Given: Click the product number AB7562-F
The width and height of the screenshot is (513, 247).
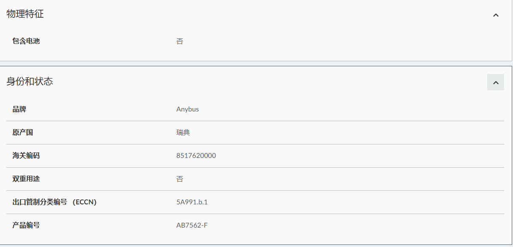Looking at the screenshot, I should [192, 225].
